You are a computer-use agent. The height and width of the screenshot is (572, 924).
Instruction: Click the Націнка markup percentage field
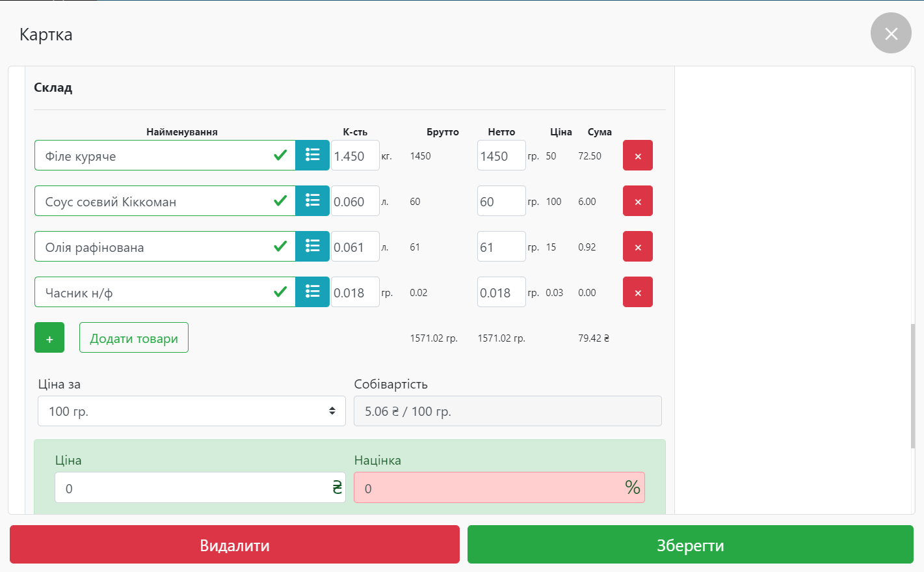(x=488, y=488)
